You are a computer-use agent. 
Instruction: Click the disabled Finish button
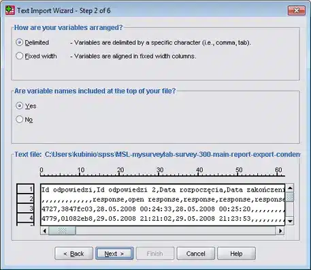tap(155, 254)
